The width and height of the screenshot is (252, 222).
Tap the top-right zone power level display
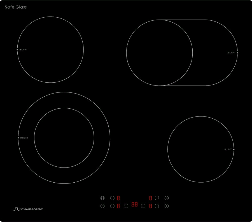coord(151,198)
